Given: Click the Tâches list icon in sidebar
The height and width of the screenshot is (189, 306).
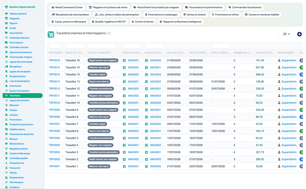Looking at the screenshot, I should (x=6, y=173).
